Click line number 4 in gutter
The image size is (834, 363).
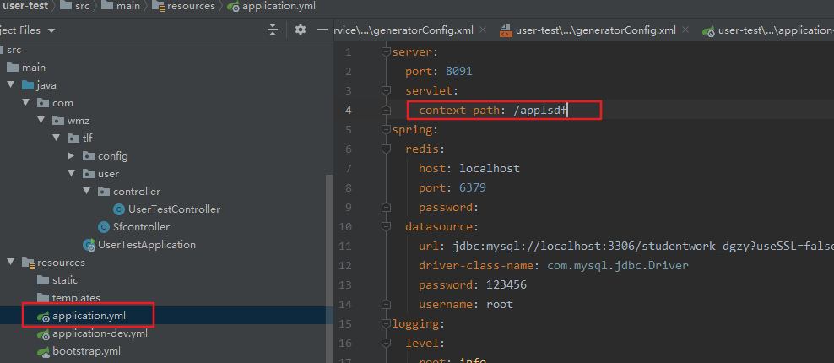[x=349, y=111]
